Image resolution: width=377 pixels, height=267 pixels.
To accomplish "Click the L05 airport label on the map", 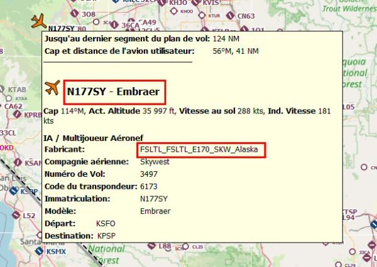I will click(349, 107).
